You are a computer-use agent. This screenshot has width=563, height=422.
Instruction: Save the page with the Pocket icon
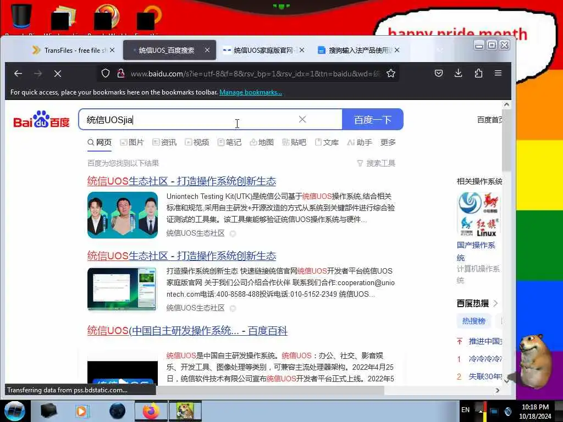click(x=438, y=73)
